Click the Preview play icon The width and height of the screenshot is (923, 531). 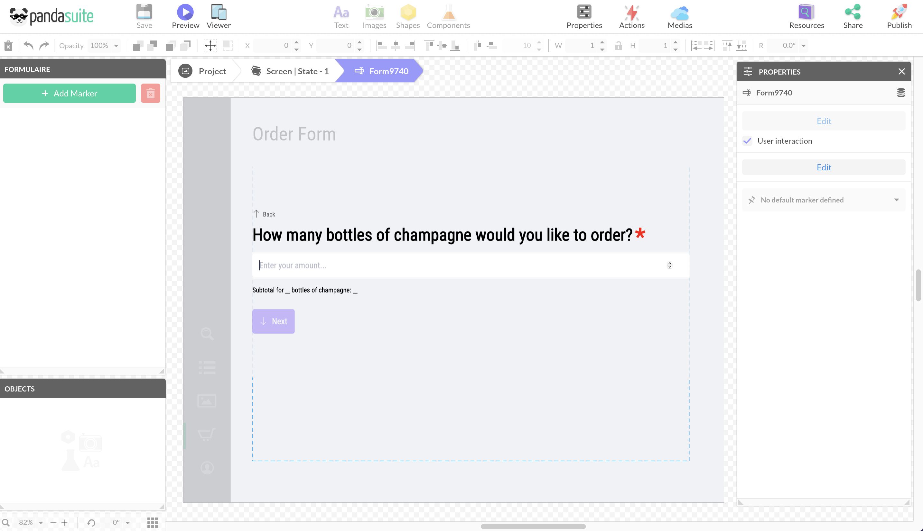tap(185, 13)
